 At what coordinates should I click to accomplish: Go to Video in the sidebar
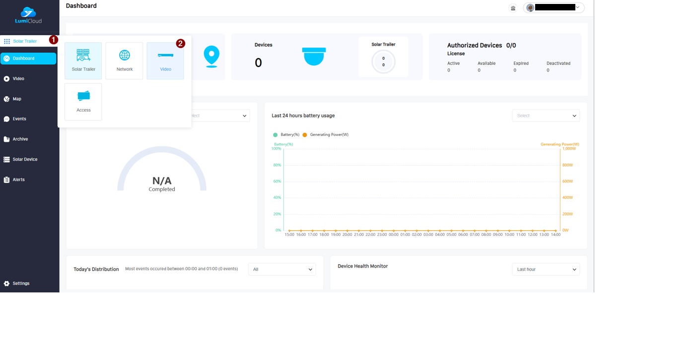click(18, 79)
